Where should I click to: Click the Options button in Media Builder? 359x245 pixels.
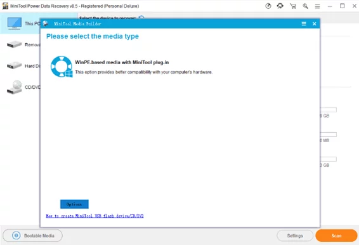click(x=74, y=204)
